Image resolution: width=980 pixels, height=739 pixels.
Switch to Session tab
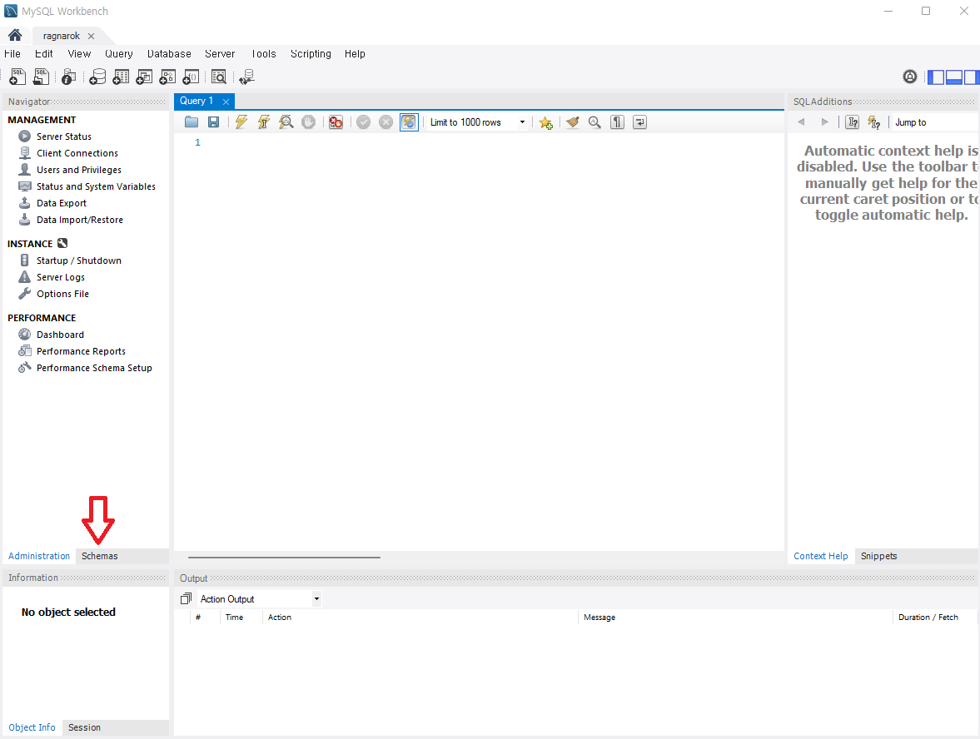(84, 727)
